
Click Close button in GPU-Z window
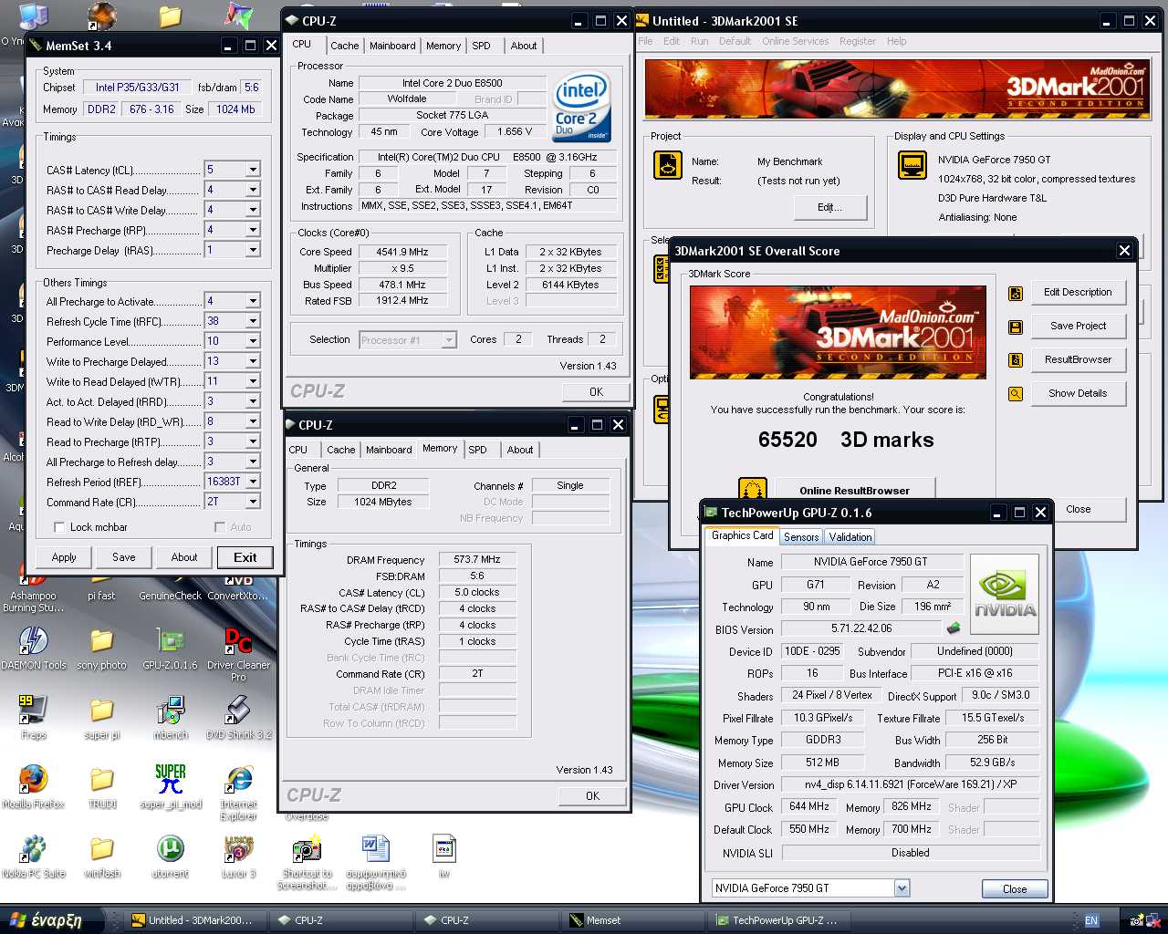[x=1014, y=888]
